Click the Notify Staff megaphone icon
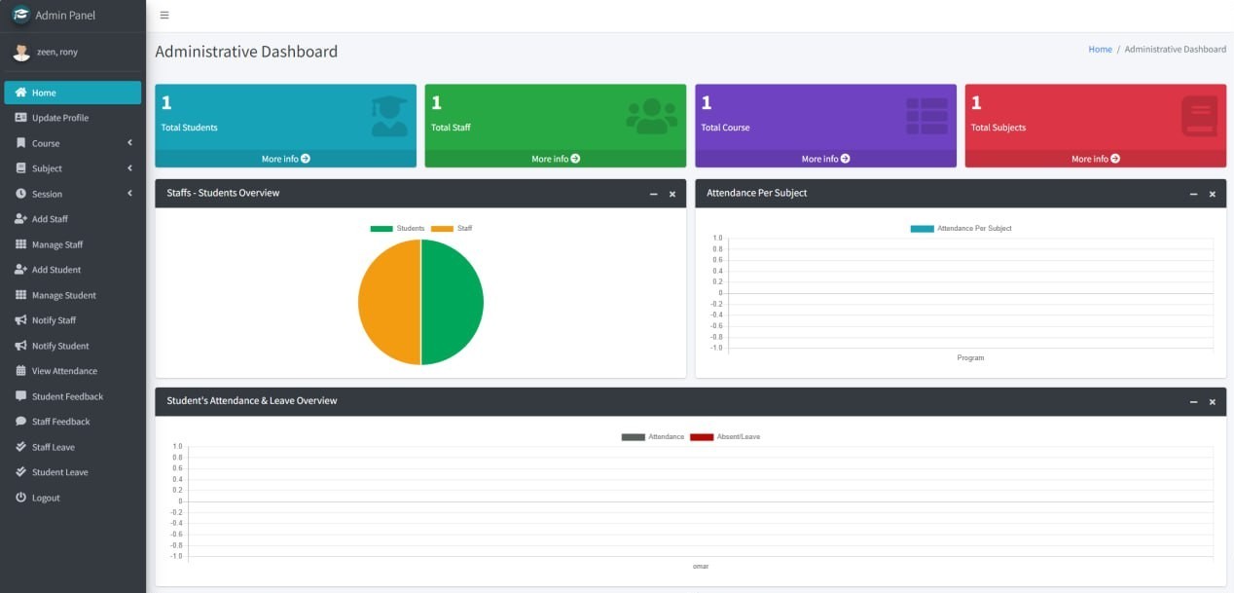The height and width of the screenshot is (593, 1234). [20, 320]
